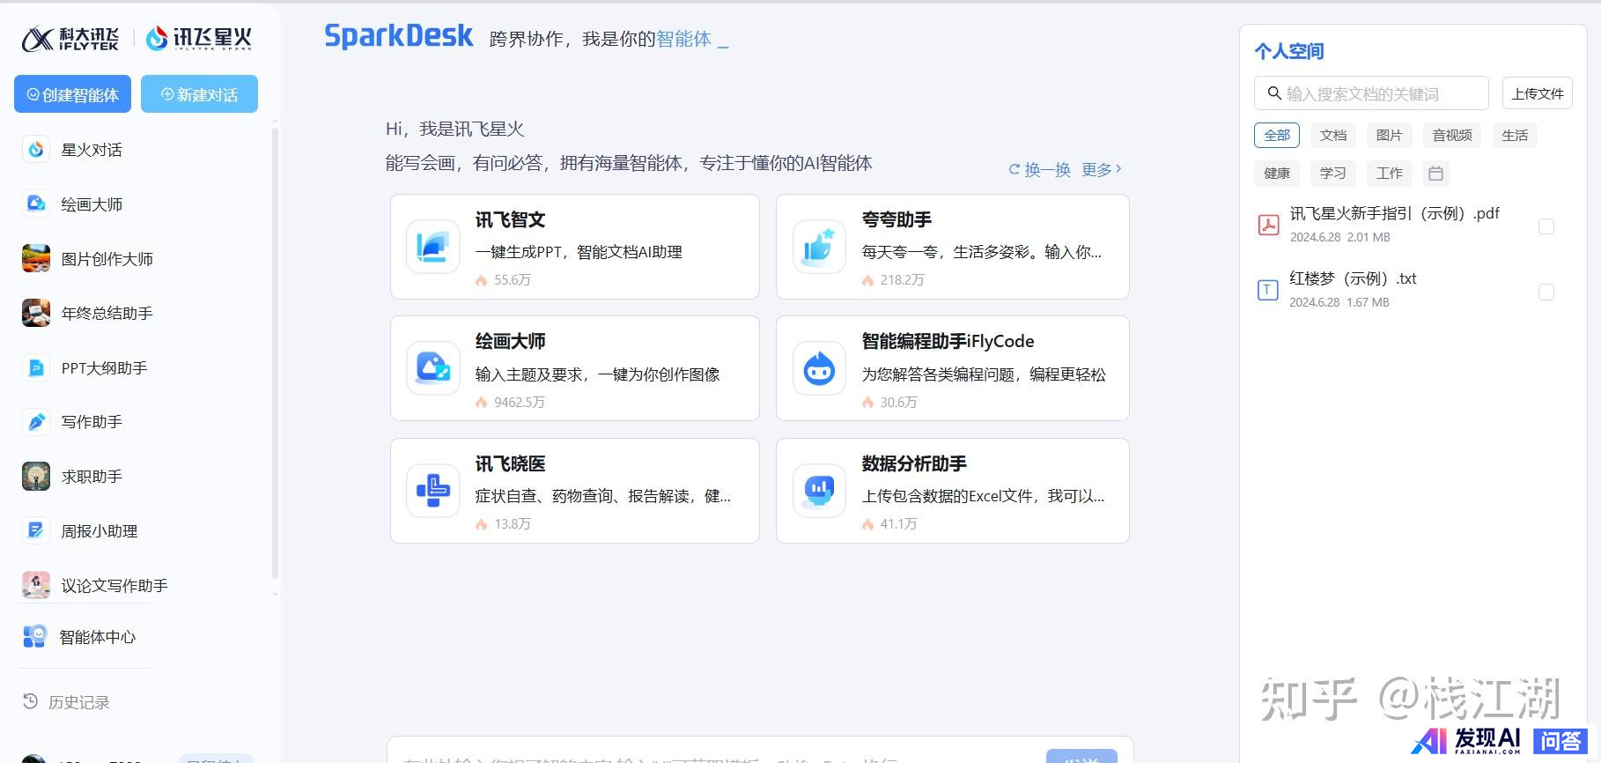Open 智能体中心 from the sidebar
1601x763 pixels.
pyautogui.click(x=35, y=637)
